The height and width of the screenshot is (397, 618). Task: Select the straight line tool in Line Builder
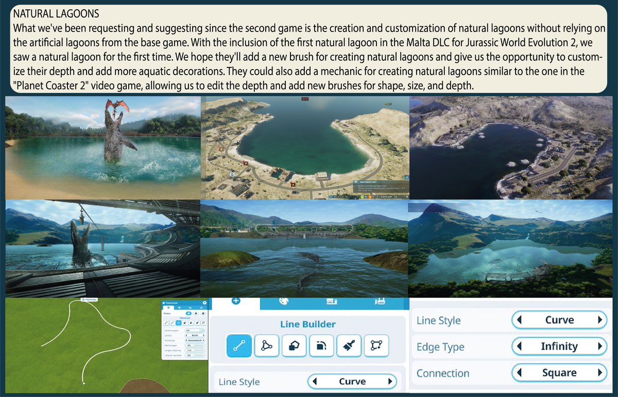point(239,346)
